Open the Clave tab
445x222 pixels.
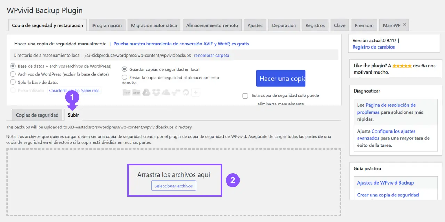340,25
